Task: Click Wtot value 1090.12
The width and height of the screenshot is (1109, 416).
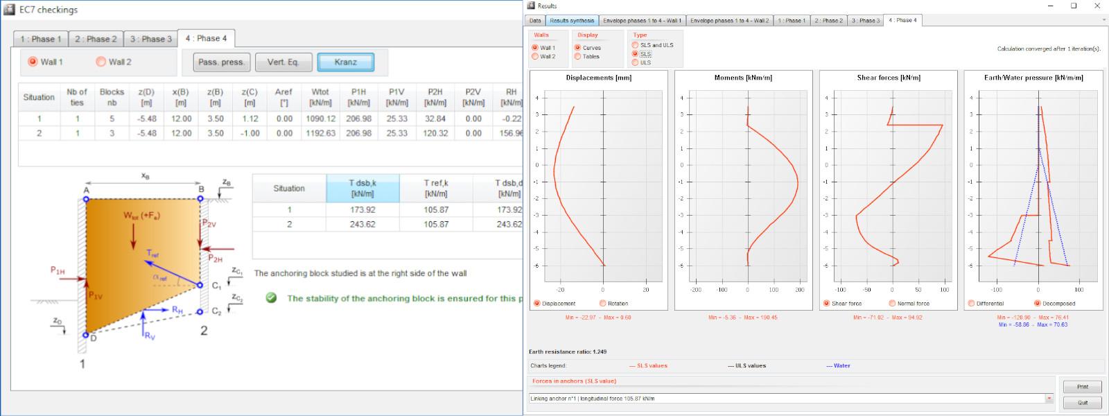Action: 320,119
